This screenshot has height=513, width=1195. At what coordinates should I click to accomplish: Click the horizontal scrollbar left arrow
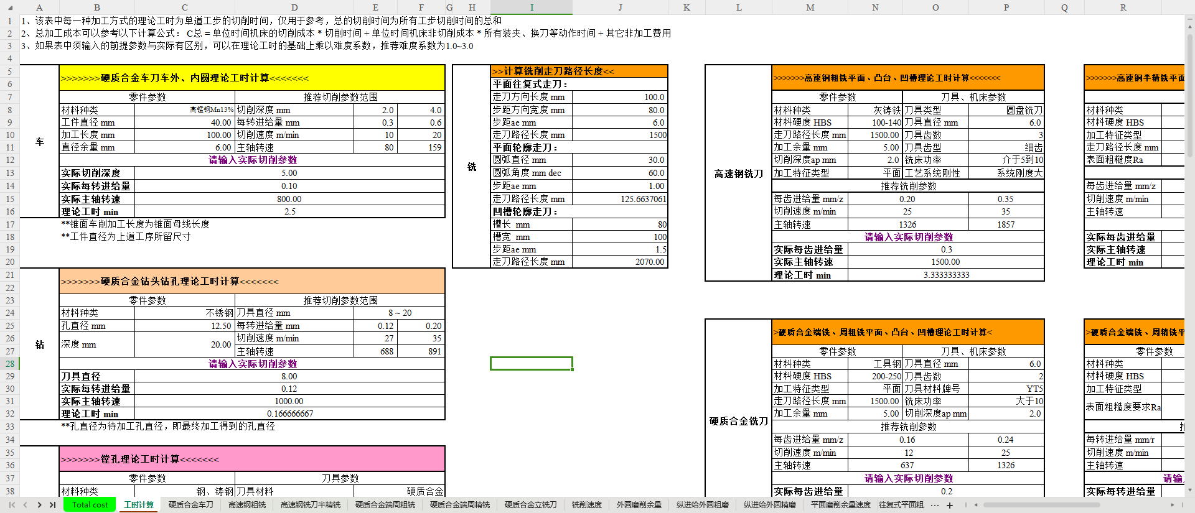pos(976,505)
